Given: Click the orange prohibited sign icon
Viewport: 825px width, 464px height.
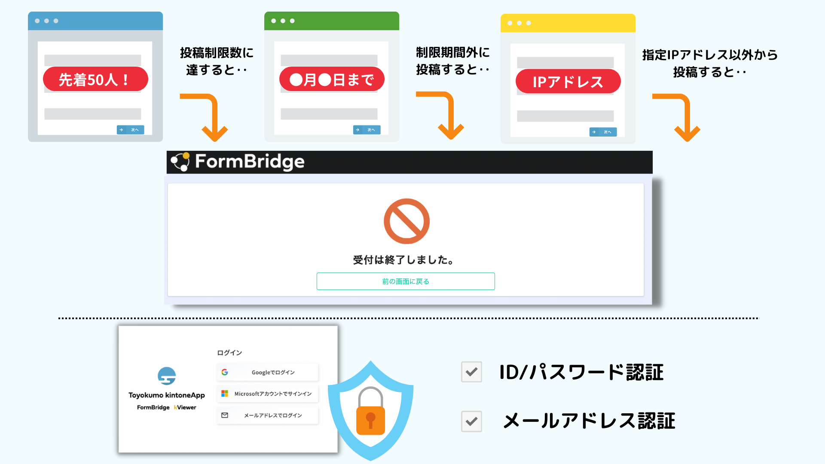Looking at the screenshot, I should [406, 221].
